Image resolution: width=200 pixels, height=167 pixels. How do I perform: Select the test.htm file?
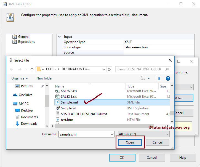pos(67,120)
